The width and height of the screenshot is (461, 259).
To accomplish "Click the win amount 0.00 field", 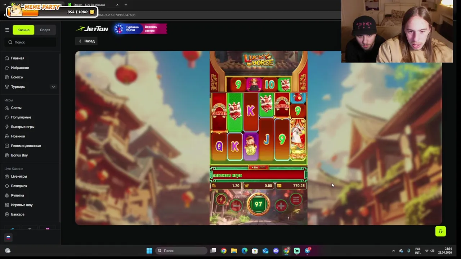I will coord(259,186).
